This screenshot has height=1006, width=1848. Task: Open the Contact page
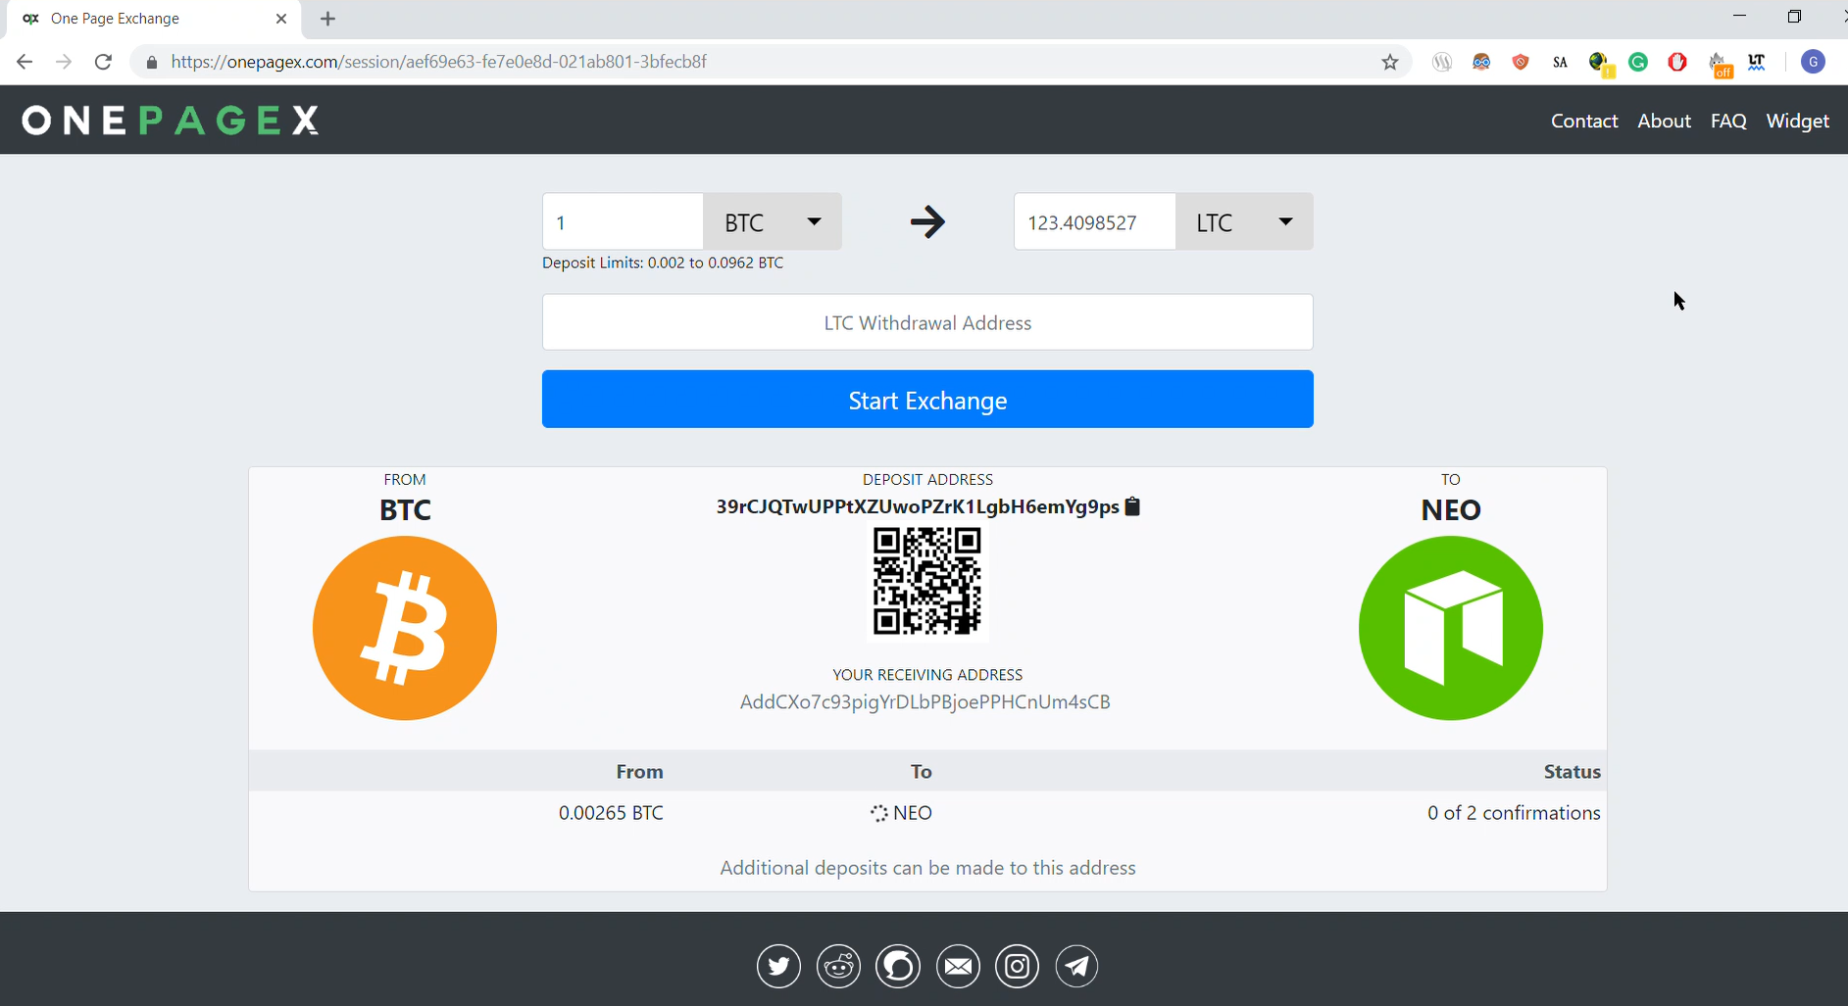pos(1584,120)
